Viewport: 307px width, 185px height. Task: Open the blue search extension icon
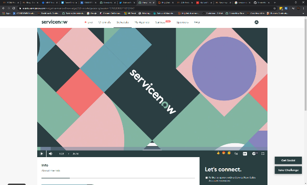point(286,8)
